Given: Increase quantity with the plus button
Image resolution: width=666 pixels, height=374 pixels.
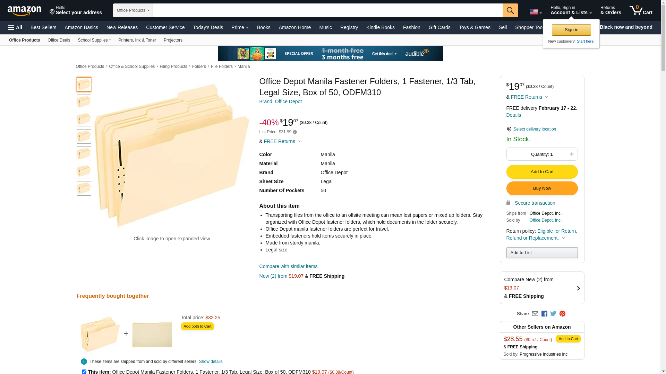Looking at the screenshot, I should [572, 154].
